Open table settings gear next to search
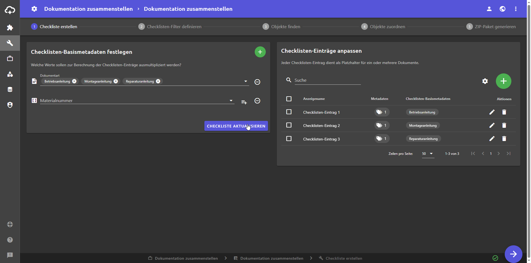Image resolution: width=531 pixels, height=263 pixels. [x=485, y=81]
